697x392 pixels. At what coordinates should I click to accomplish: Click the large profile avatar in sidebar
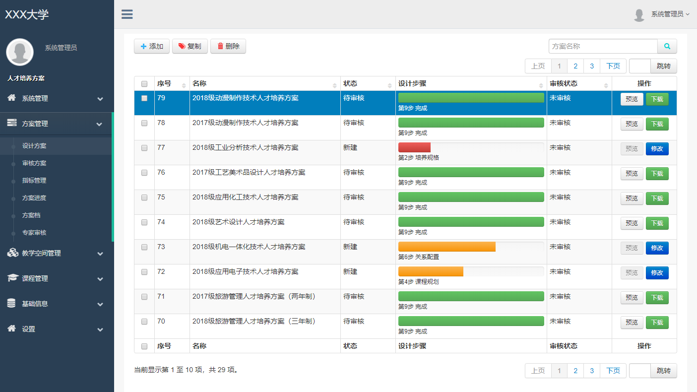tap(20, 52)
